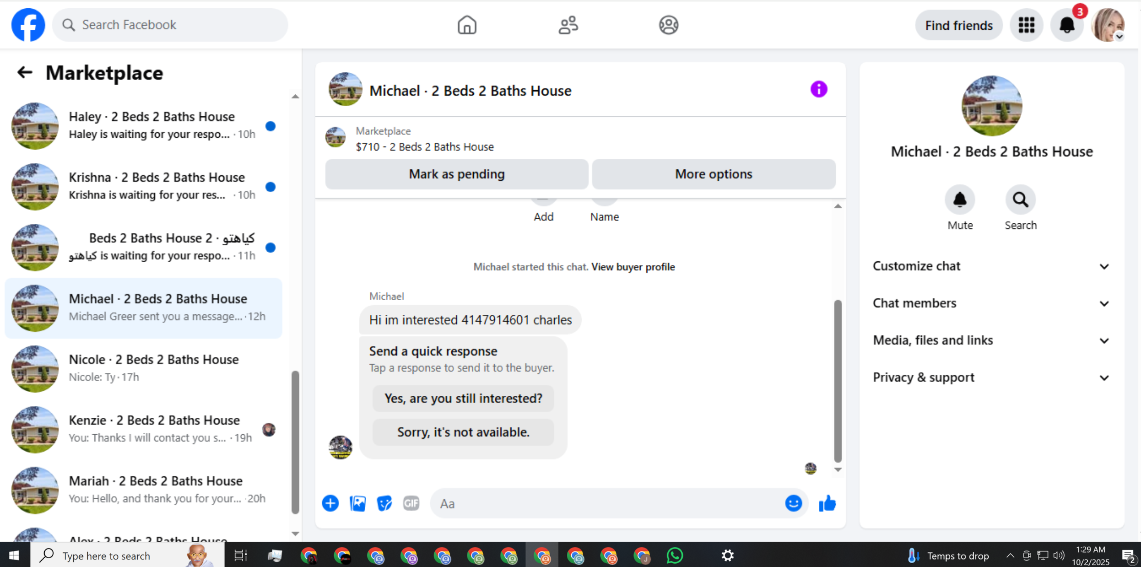Expand Customize chat section

pos(991,266)
